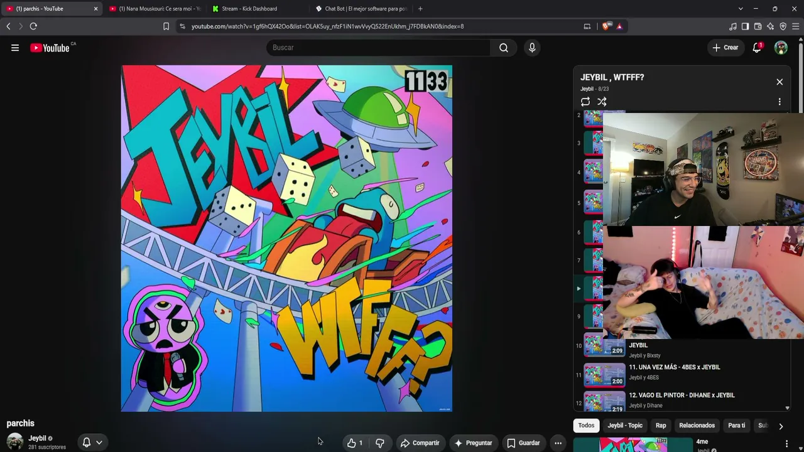Open the Brave VPN shield icon
804x452 pixels.
click(x=783, y=26)
